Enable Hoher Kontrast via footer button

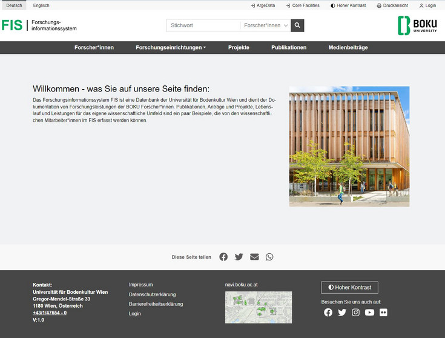(x=349, y=288)
